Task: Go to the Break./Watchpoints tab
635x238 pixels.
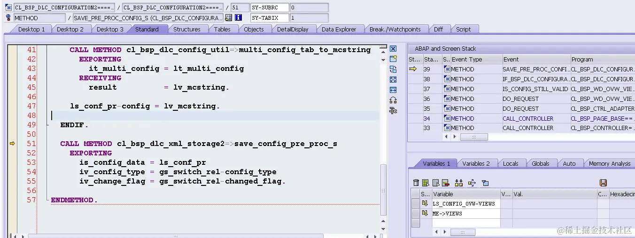Action: 395,29
